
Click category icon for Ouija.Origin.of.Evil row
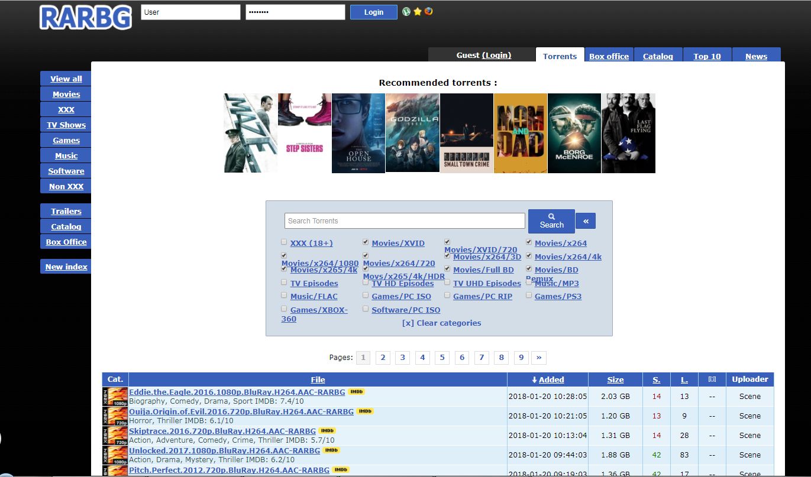tap(115, 416)
